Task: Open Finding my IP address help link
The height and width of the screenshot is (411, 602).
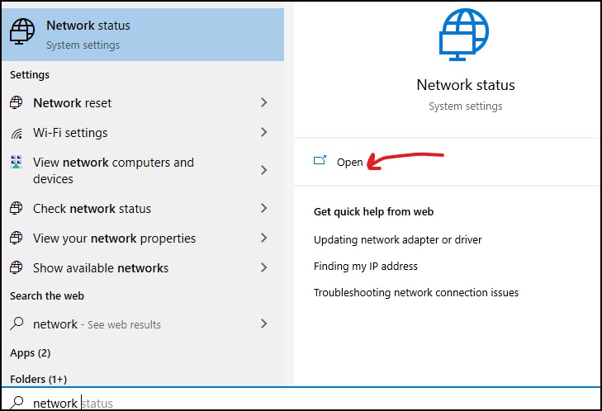Action: (366, 267)
